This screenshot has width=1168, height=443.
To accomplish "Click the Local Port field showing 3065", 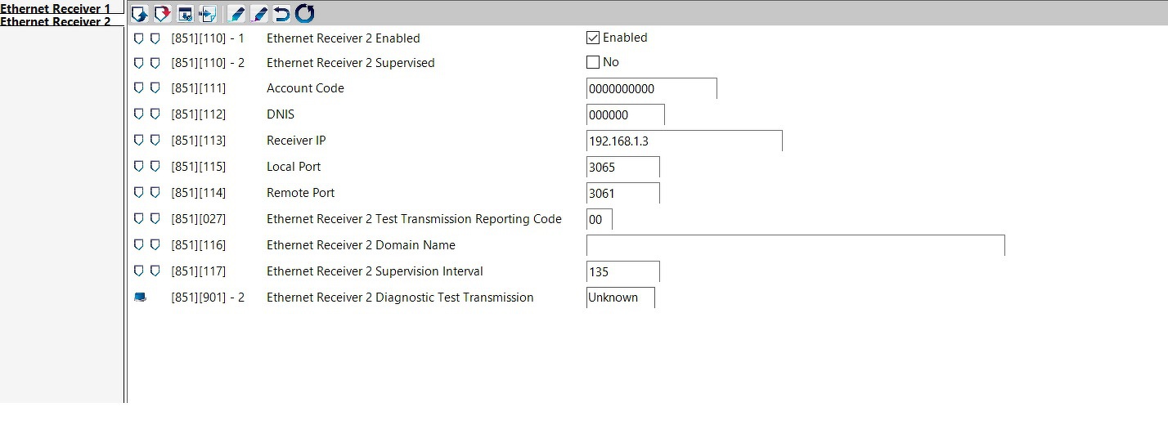I will pos(623,167).
